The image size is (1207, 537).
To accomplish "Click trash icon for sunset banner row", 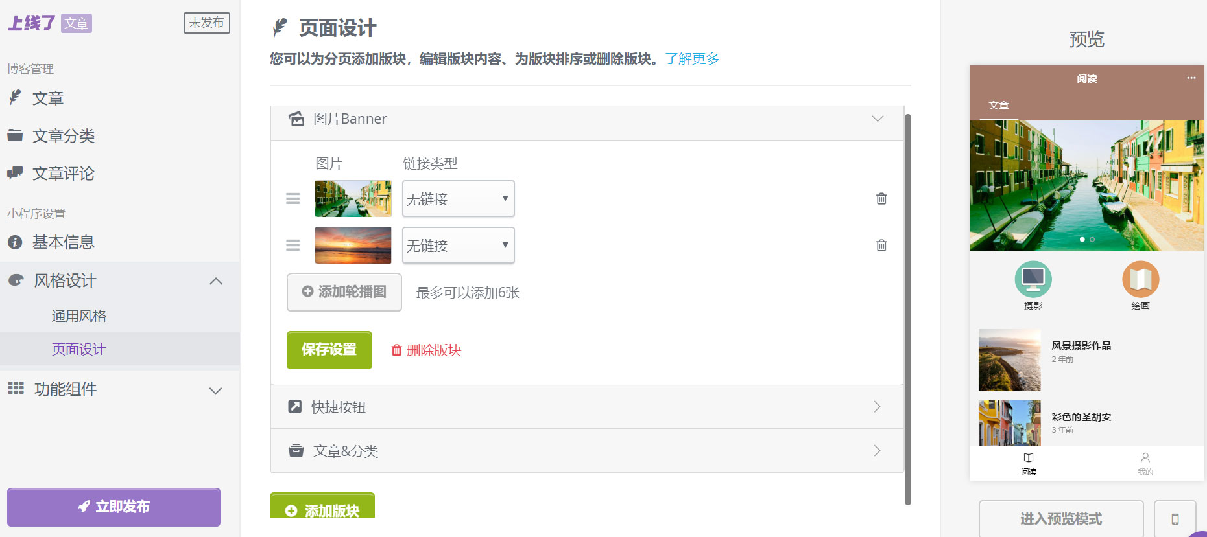I will [881, 246].
